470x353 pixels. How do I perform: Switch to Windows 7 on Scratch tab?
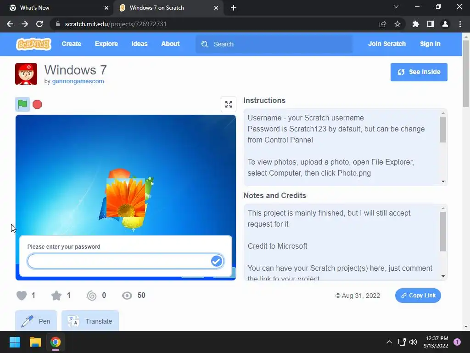click(168, 8)
